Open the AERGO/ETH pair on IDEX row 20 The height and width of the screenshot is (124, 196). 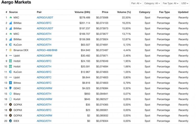click(x=44, y=121)
